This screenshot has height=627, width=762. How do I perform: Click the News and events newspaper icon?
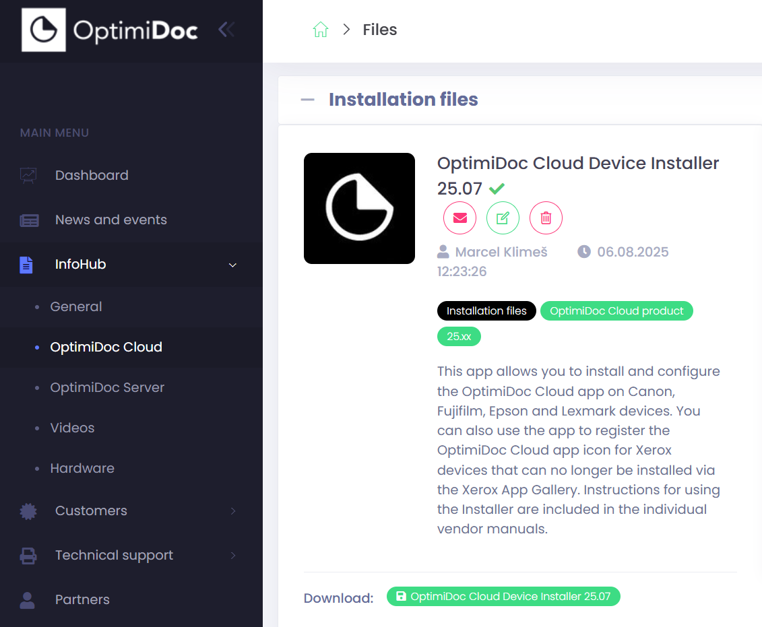pyautogui.click(x=29, y=220)
